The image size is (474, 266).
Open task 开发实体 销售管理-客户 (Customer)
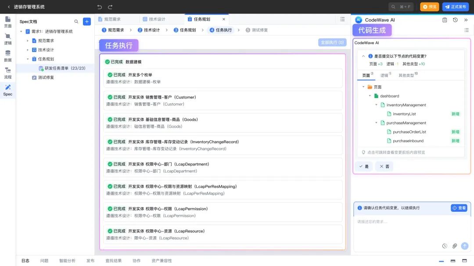tap(223, 101)
